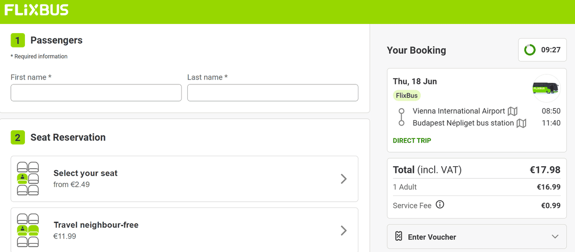Focus the Last name input field
The height and width of the screenshot is (252, 575).
[x=273, y=93]
